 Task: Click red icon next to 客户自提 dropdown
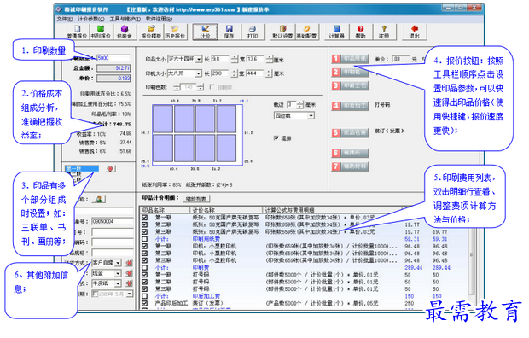(x=129, y=263)
